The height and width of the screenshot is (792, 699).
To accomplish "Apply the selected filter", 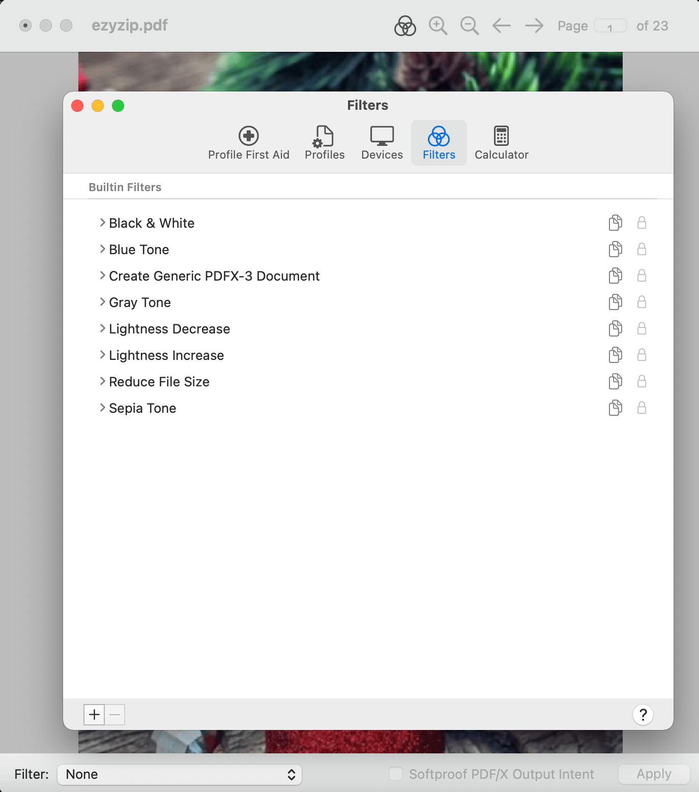I will [x=653, y=774].
